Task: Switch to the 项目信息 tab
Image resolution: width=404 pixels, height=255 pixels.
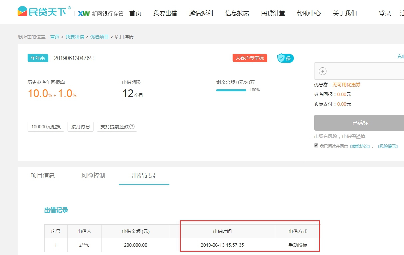Action: coord(43,176)
